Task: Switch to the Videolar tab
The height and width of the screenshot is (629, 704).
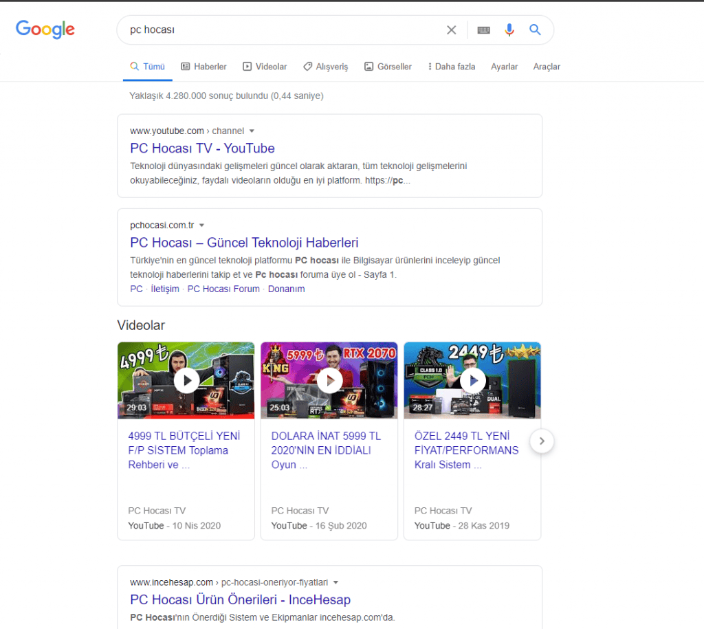Action: pos(265,67)
